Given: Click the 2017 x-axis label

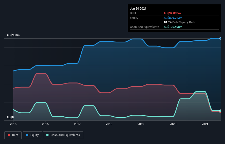Looking at the screenshot, I should coord(77,124).
